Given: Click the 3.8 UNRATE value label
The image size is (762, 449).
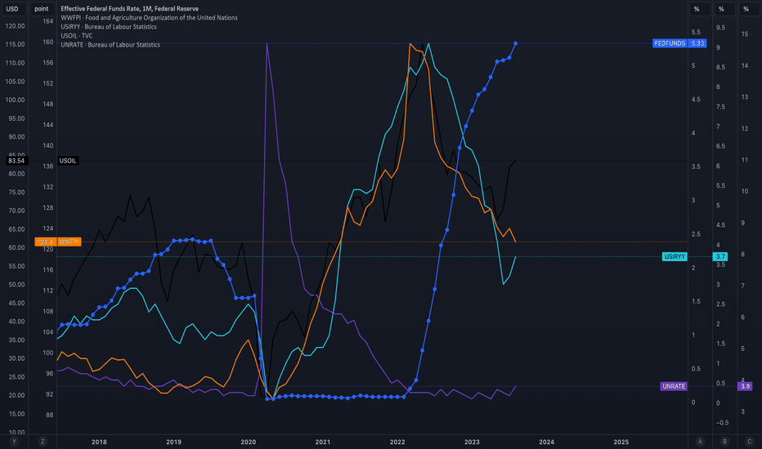Looking at the screenshot, I should (x=745, y=386).
